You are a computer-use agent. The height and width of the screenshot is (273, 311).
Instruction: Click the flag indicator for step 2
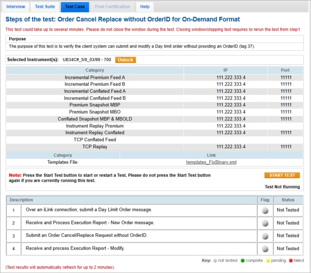(x=265, y=223)
